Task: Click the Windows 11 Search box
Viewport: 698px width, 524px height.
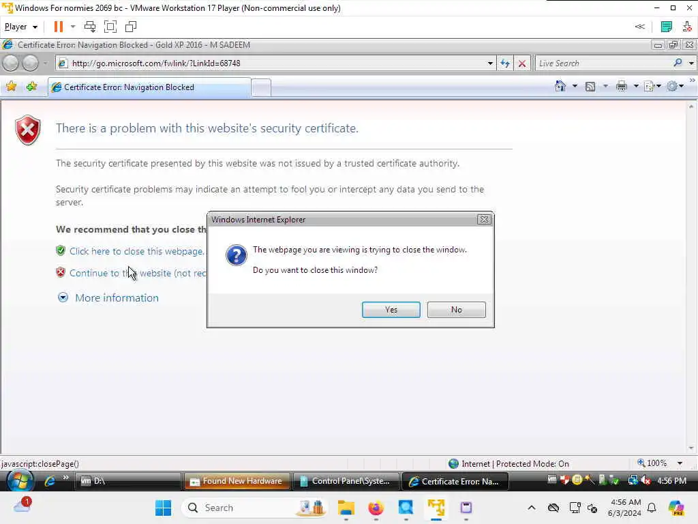Action: [x=254, y=508]
